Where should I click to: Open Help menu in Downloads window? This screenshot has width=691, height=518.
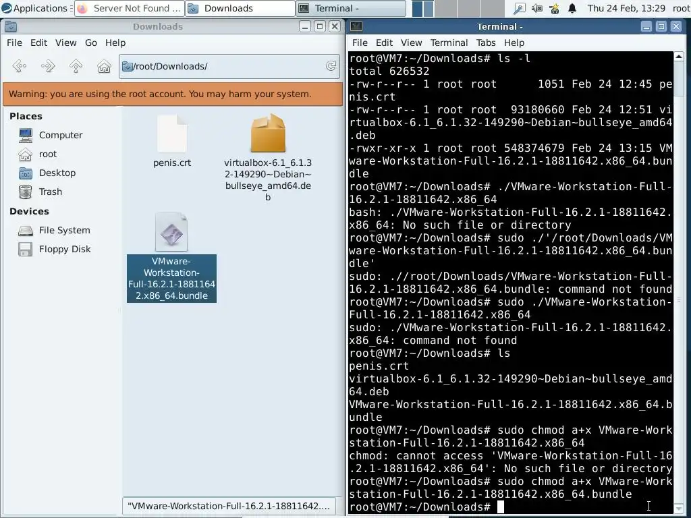coord(115,42)
